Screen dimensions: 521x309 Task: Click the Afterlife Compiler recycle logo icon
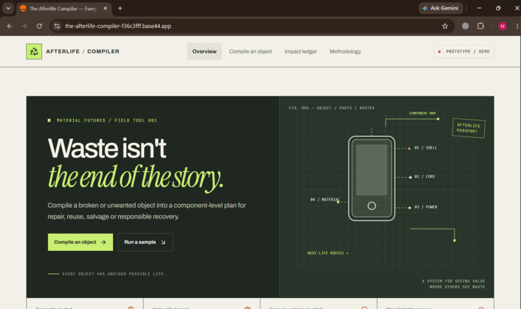click(x=34, y=52)
